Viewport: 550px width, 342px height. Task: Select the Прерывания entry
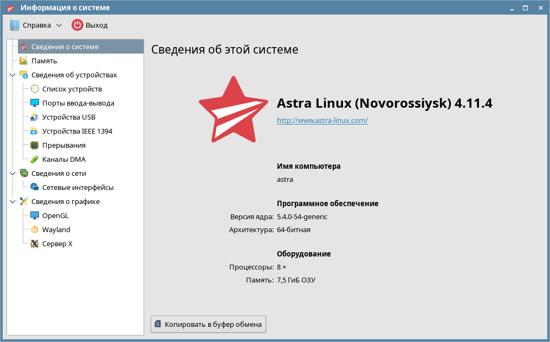point(64,146)
